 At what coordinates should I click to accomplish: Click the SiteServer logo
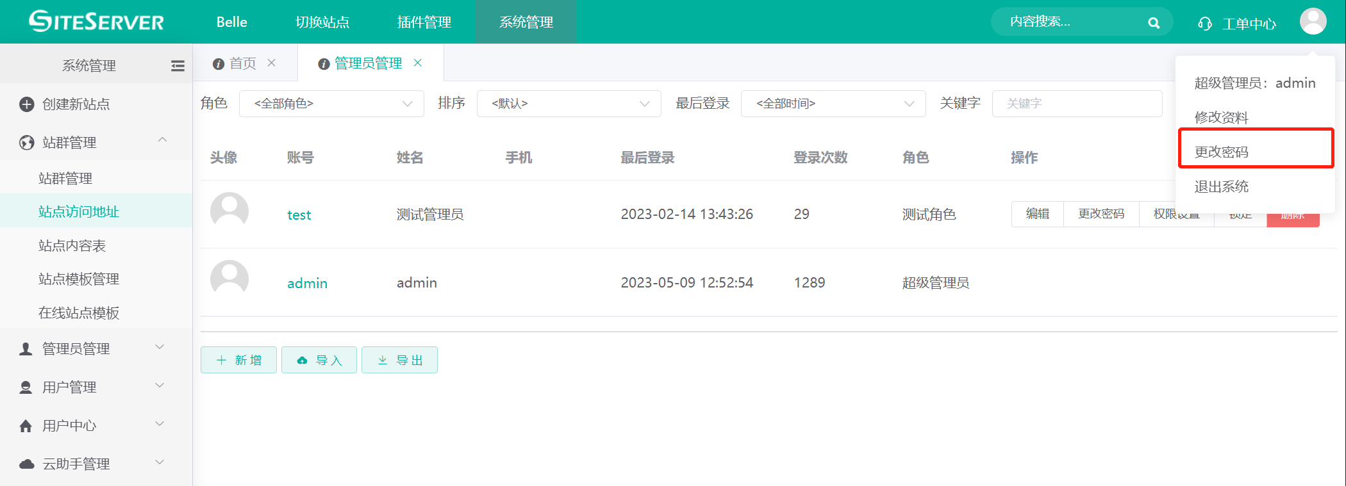tap(96, 21)
